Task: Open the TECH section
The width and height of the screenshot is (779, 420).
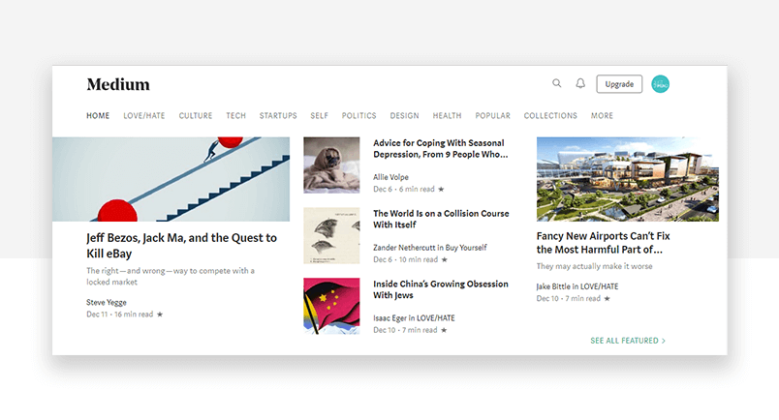Action: [236, 116]
